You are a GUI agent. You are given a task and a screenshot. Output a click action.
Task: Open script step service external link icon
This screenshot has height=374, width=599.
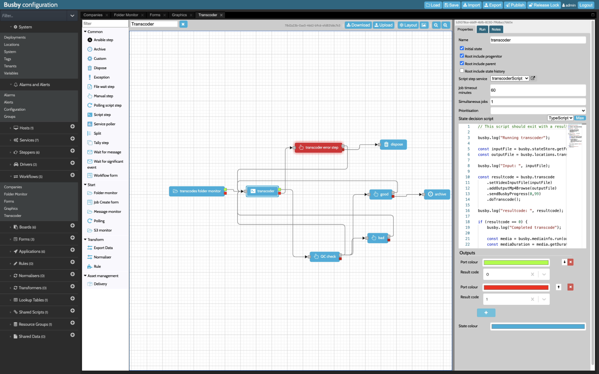point(533,78)
